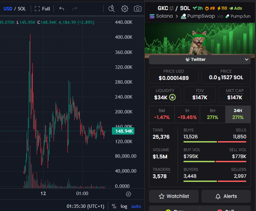Select the Solana chain link
The height and width of the screenshot is (211, 256).
161,16
